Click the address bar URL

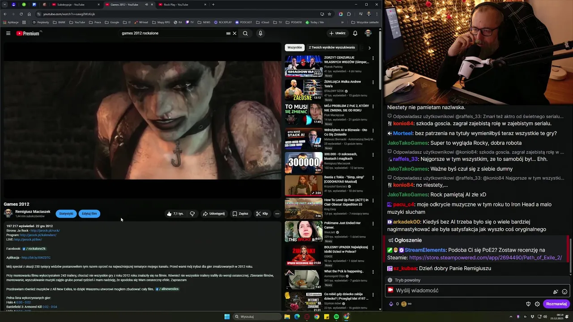(x=69, y=14)
